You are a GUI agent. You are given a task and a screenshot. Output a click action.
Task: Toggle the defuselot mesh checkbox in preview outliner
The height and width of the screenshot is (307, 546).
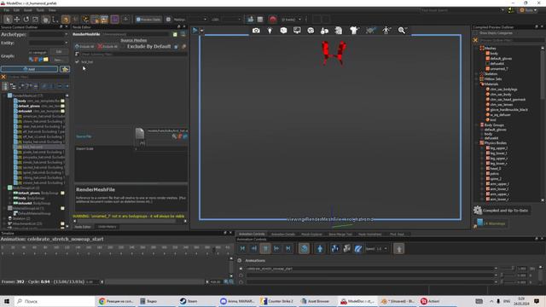click(x=488, y=64)
